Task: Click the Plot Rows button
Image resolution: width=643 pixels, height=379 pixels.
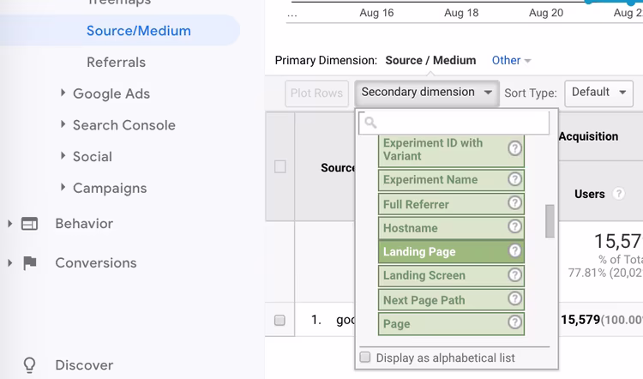Action: click(316, 93)
